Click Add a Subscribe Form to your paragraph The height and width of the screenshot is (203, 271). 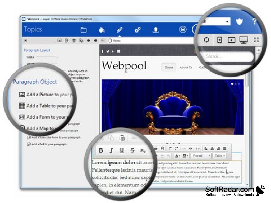[54, 138]
